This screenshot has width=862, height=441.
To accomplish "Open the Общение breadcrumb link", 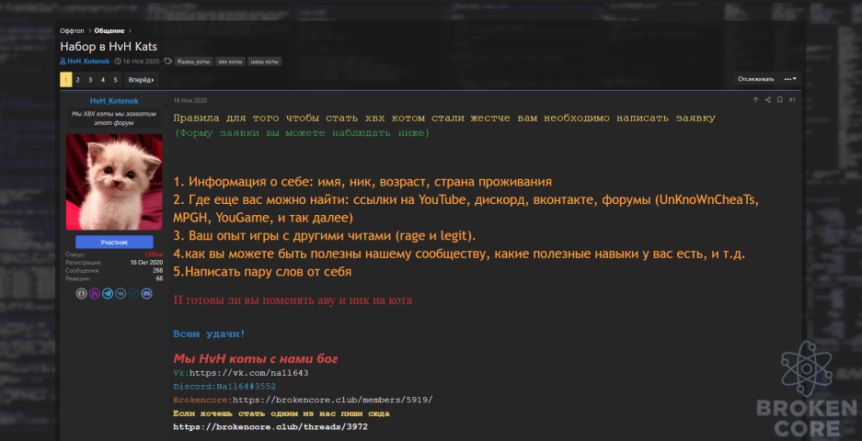I will (109, 30).
